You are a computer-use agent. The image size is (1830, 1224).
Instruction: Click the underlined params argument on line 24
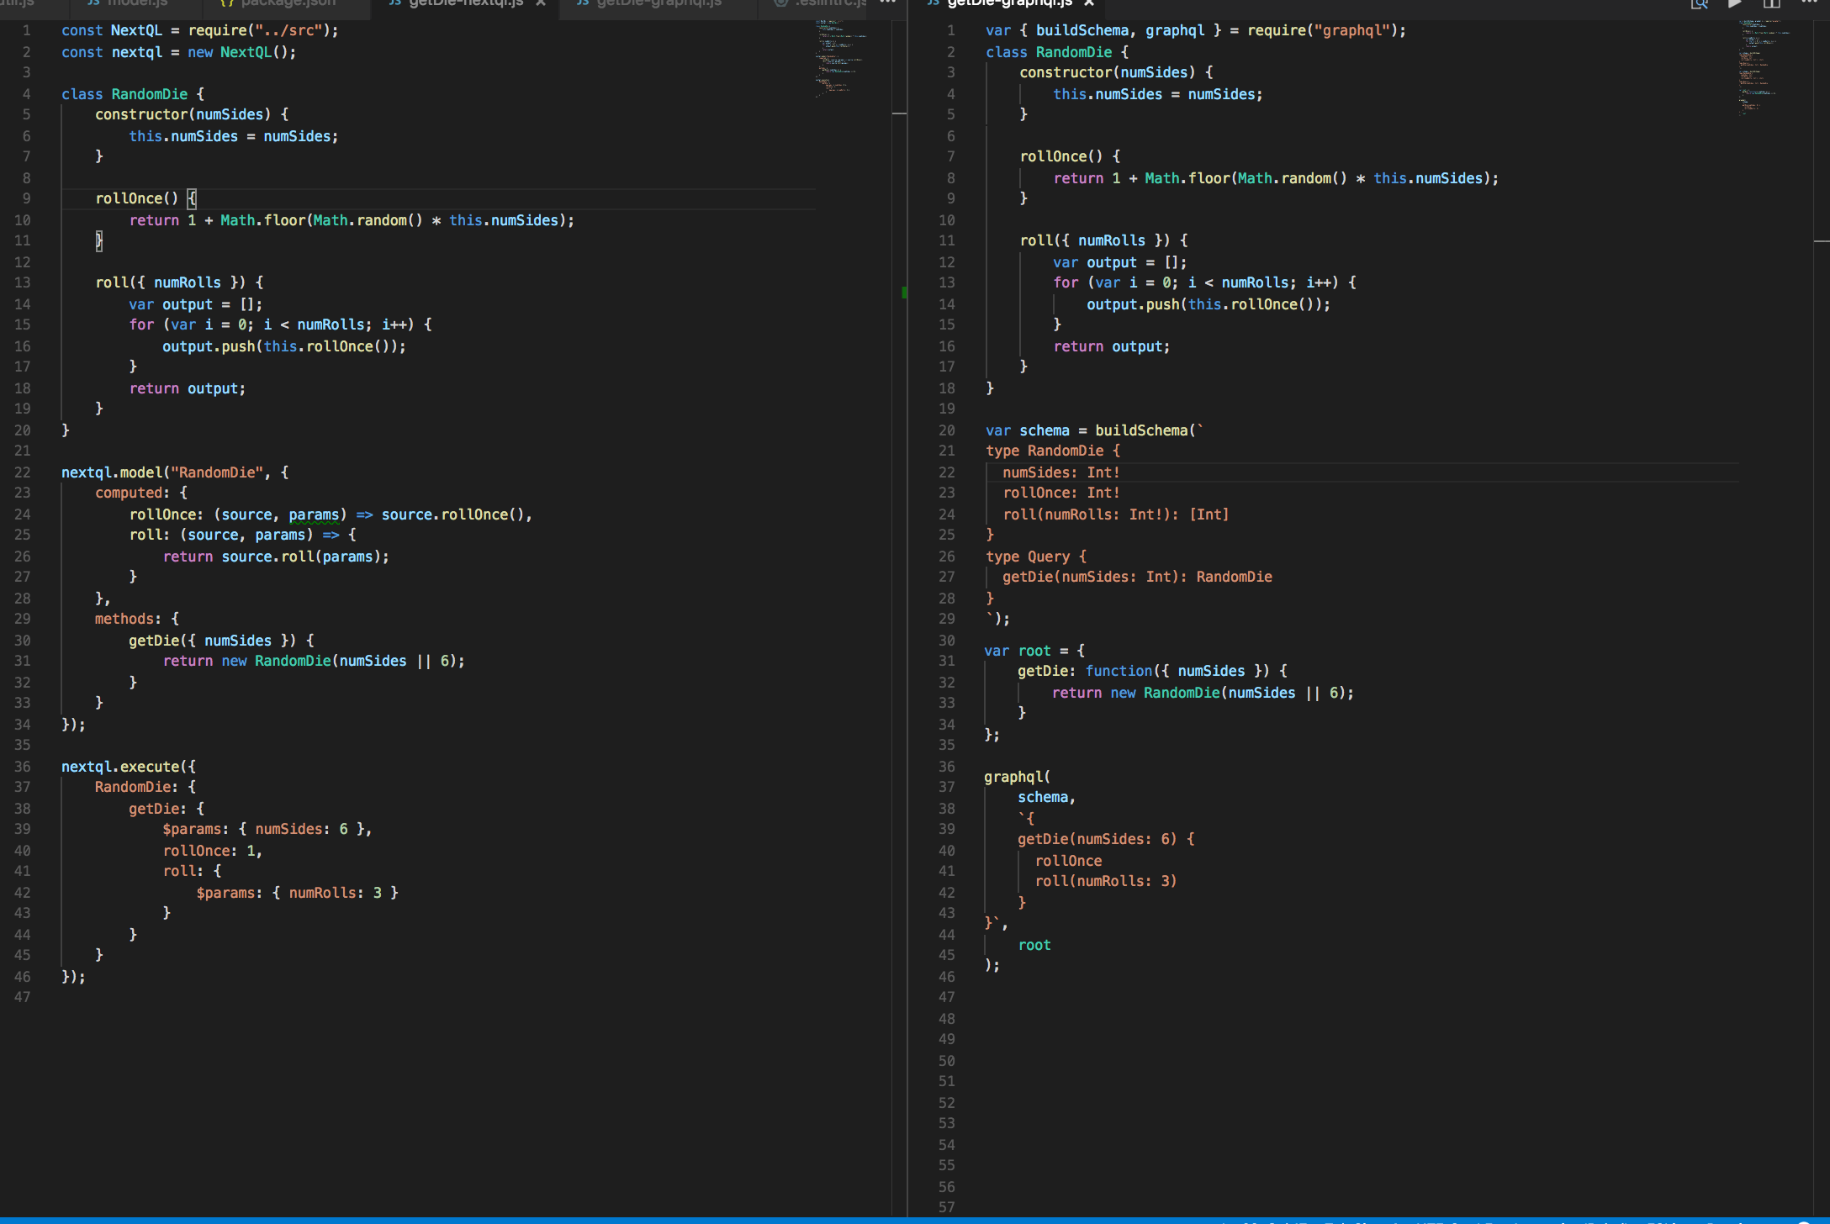(313, 514)
